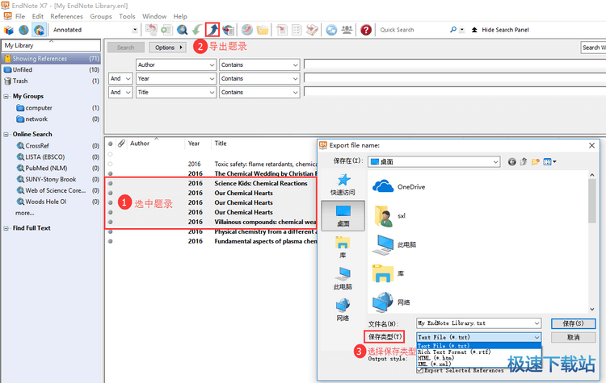Image resolution: width=606 pixels, height=383 pixels.
Task: Click the 取消 cancel button
Action: click(x=573, y=338)
